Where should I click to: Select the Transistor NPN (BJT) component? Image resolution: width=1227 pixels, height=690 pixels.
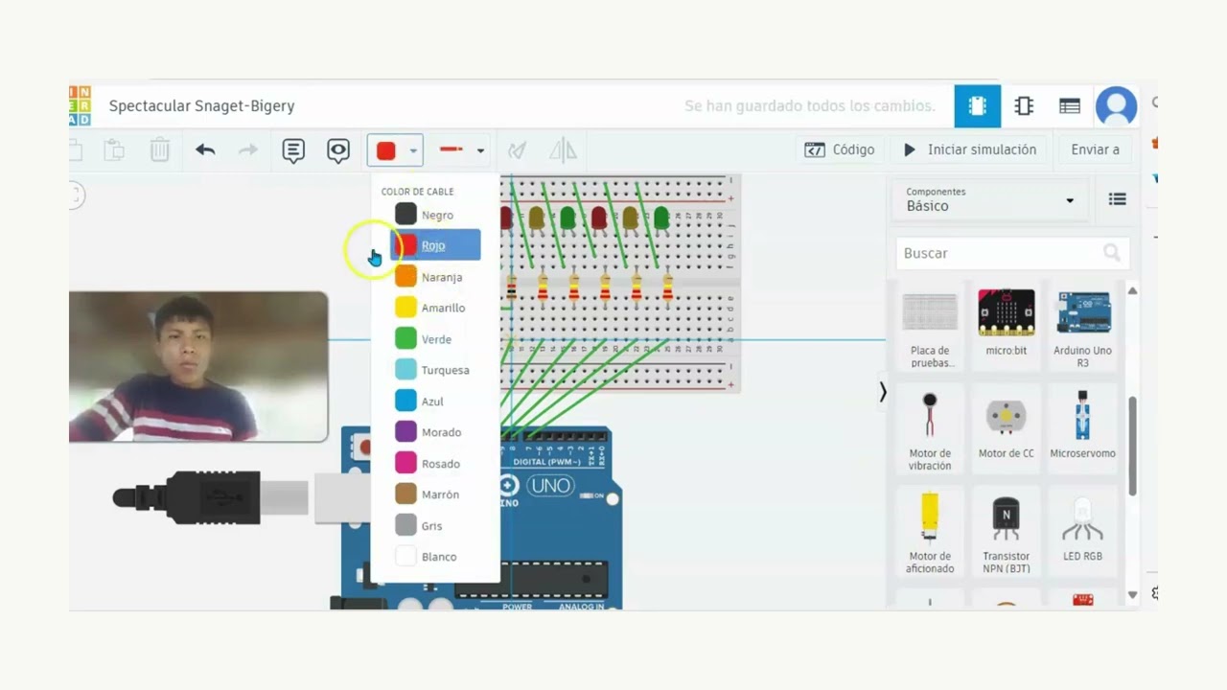[x=1007, y=534]
